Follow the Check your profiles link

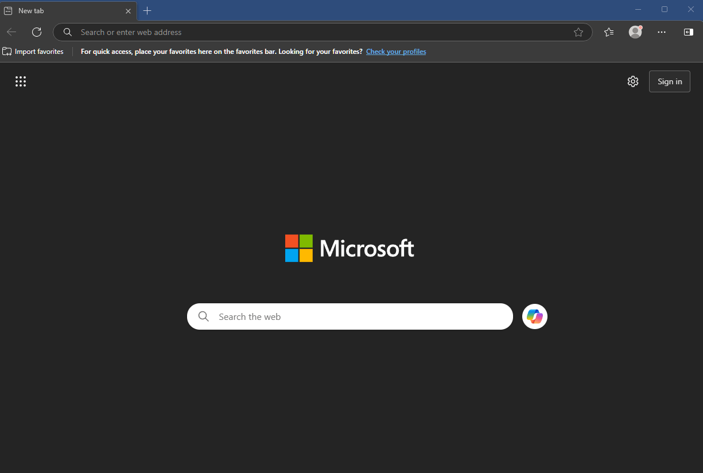pyautogui.click(x=395, y=51)
